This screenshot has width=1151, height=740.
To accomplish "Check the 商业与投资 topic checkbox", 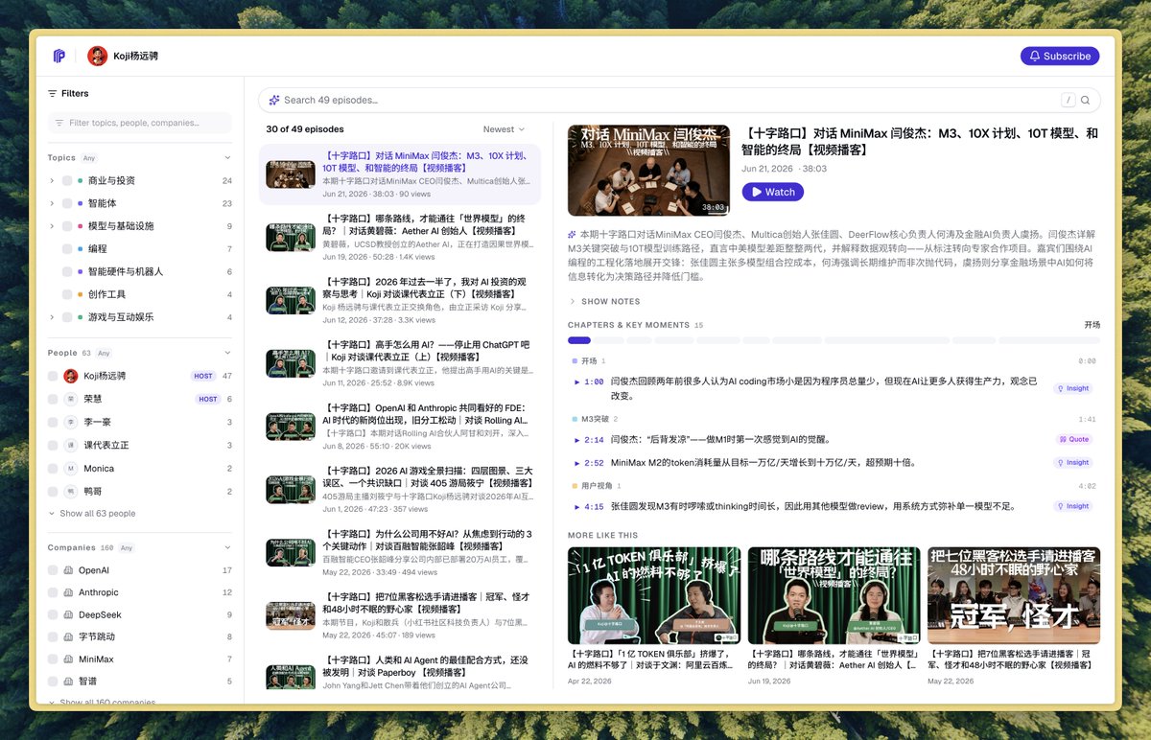I will 67,180.
